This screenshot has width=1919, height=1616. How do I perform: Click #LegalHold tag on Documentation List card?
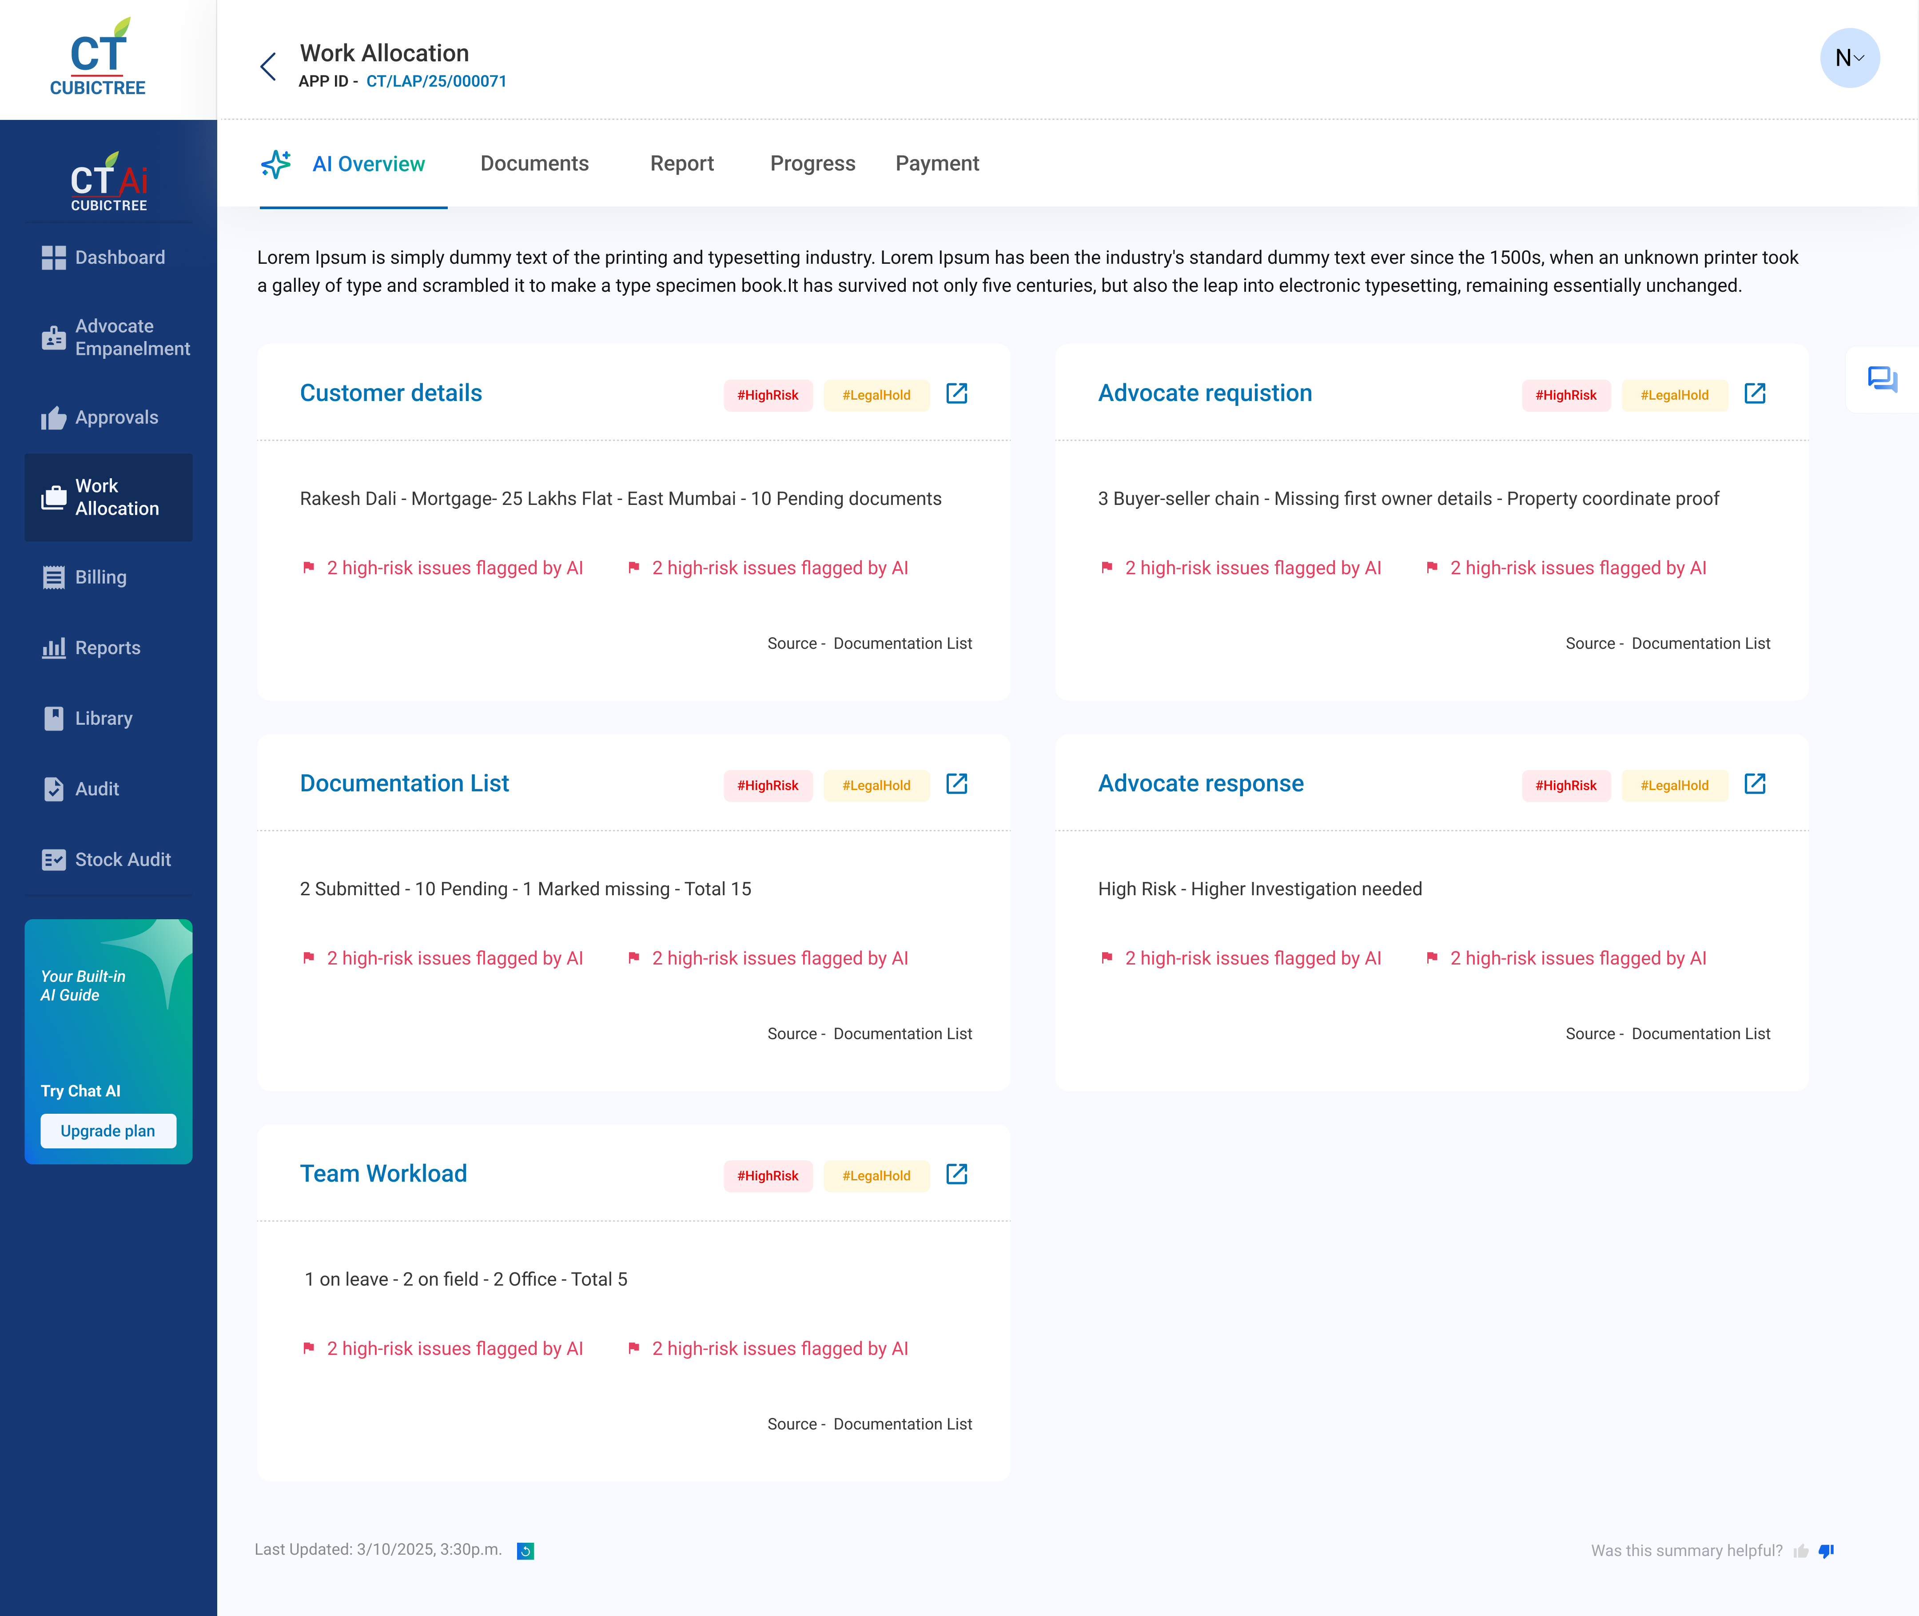[x=876, y=785]
